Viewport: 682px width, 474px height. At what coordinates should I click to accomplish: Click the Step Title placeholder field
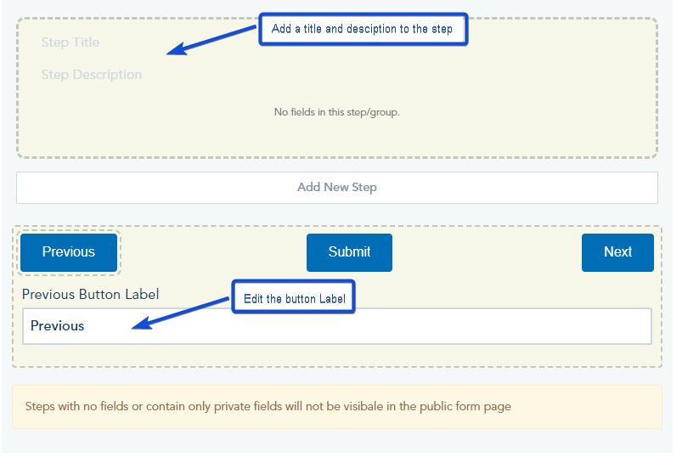point(70,42)
